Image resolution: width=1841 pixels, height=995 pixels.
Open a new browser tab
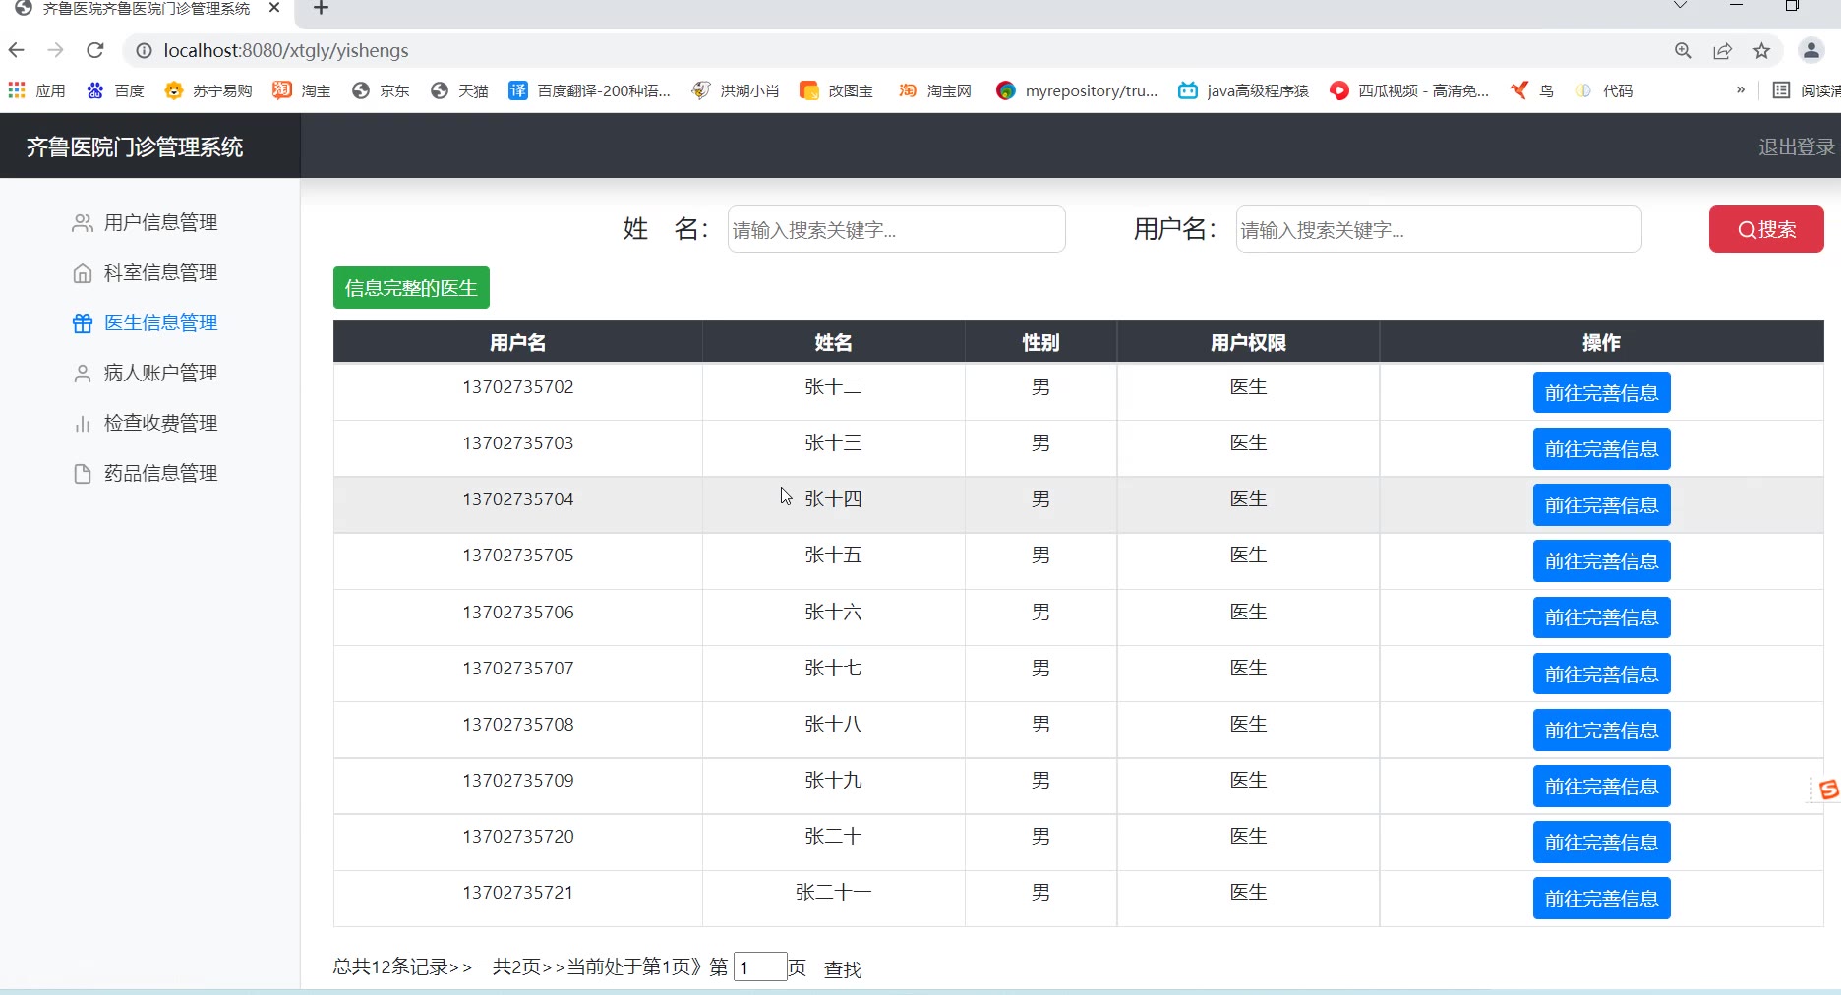coord(321,8)
